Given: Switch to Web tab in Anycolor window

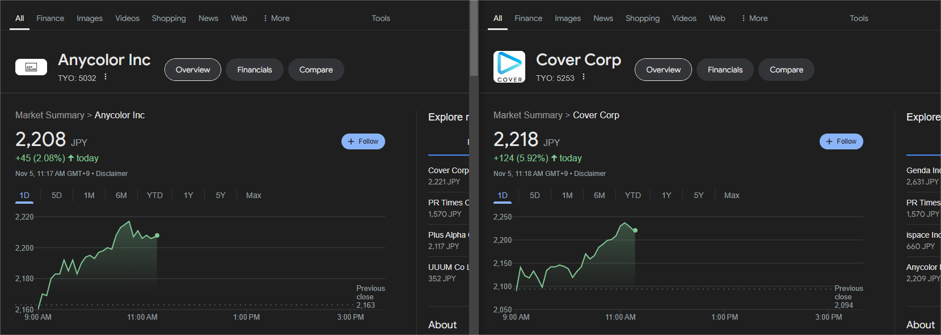Looking at the screenshot, I should (239, 18).
